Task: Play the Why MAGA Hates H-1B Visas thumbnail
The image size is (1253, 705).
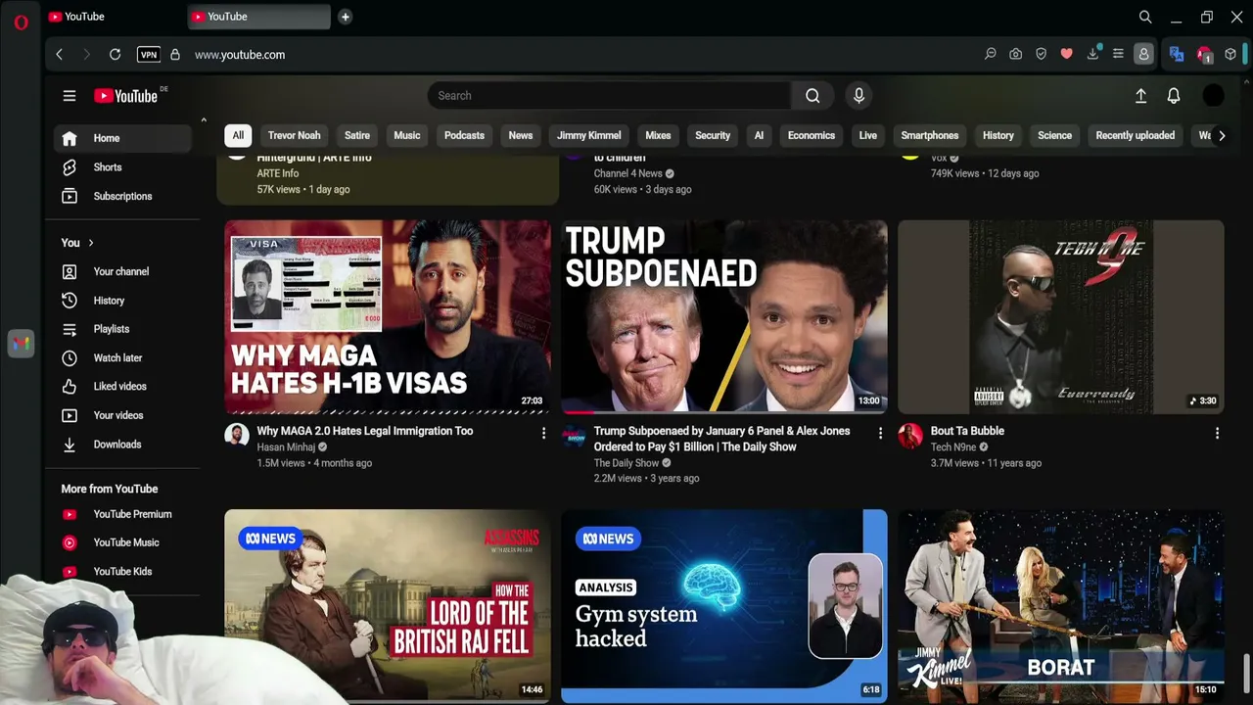Action: click(388, 316)
